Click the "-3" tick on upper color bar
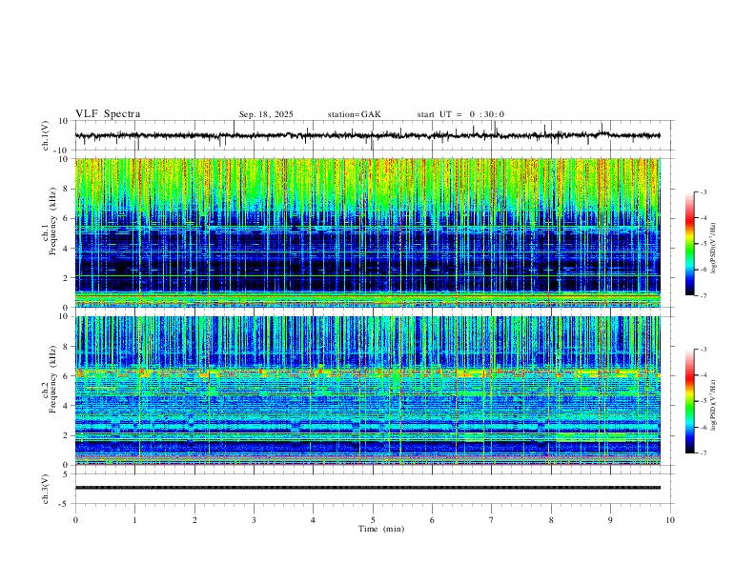Viewport: 755px width, 583px height. click(703, 191)
